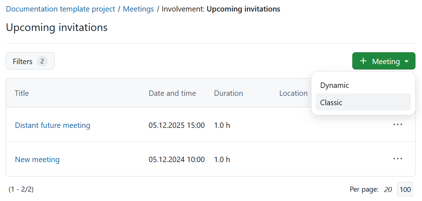Set per page results to 100

click(x=405, y=189)
